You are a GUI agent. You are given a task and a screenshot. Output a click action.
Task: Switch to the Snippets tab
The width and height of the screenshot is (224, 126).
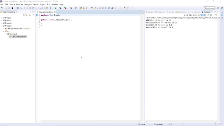pos(196,12)
